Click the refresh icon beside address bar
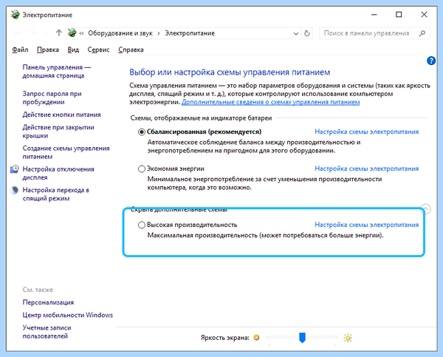The width and height of the screenshot is (443, 357). click(x=307, y=33)
